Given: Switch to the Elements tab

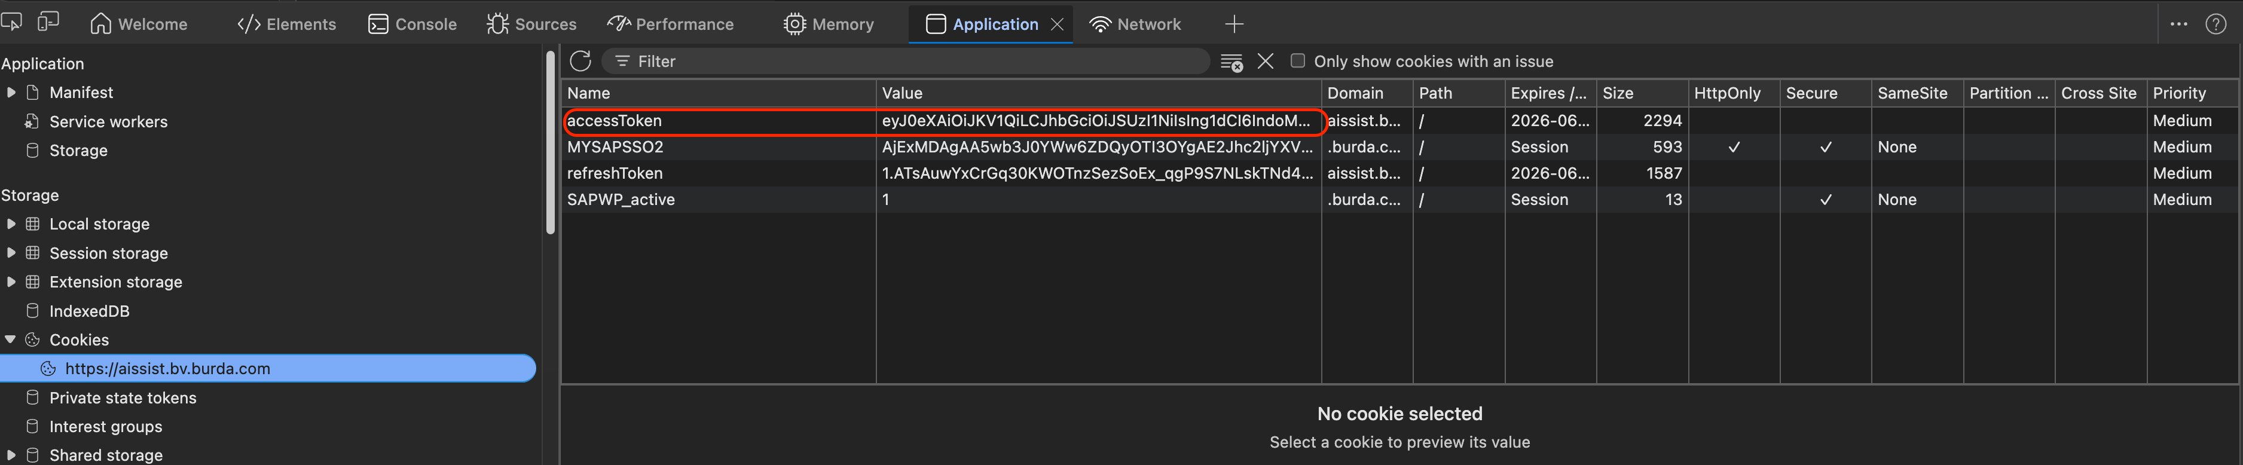Looking at the screenshot, I should (x=286, y=25).
